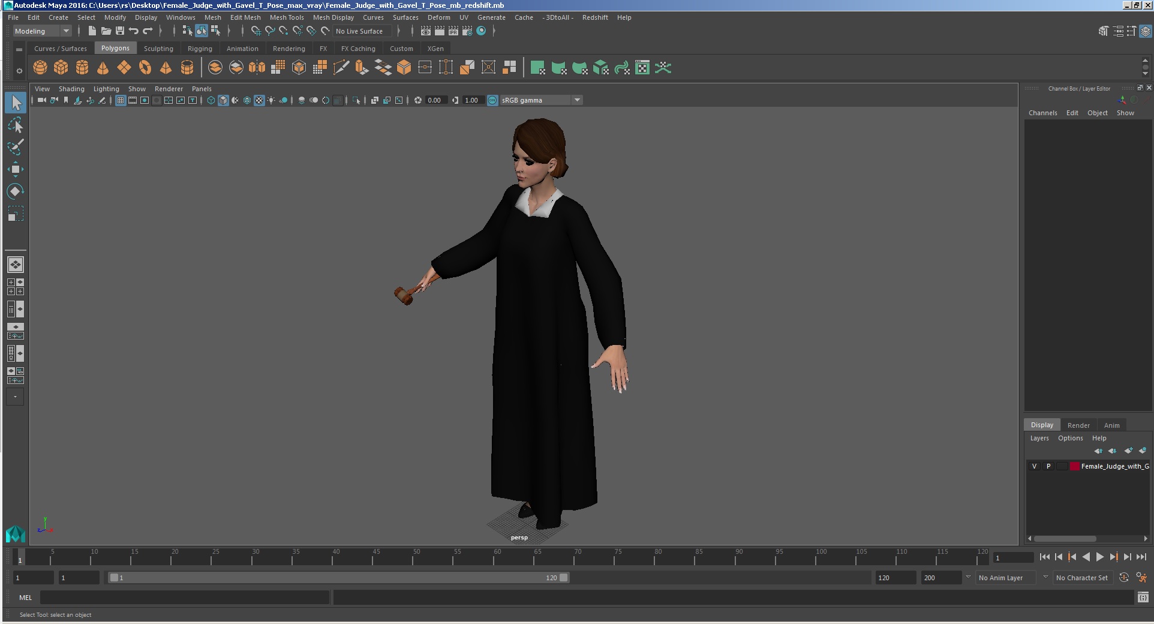This screenshot has height=624, width=1154.
Task: Open the viewport Shading menu
Action: (x=71, y=89)
